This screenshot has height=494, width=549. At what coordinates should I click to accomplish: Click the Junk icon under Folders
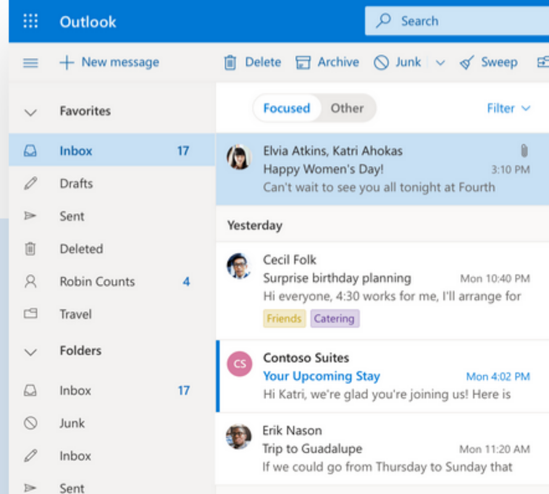click(30, 423)
